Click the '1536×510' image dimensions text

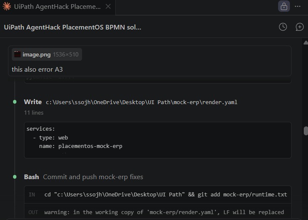66,54
